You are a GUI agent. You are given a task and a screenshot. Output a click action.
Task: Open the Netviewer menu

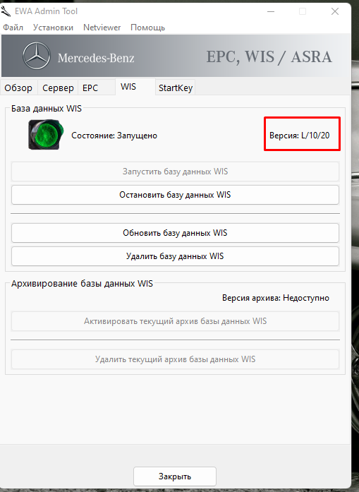[102, 28]
